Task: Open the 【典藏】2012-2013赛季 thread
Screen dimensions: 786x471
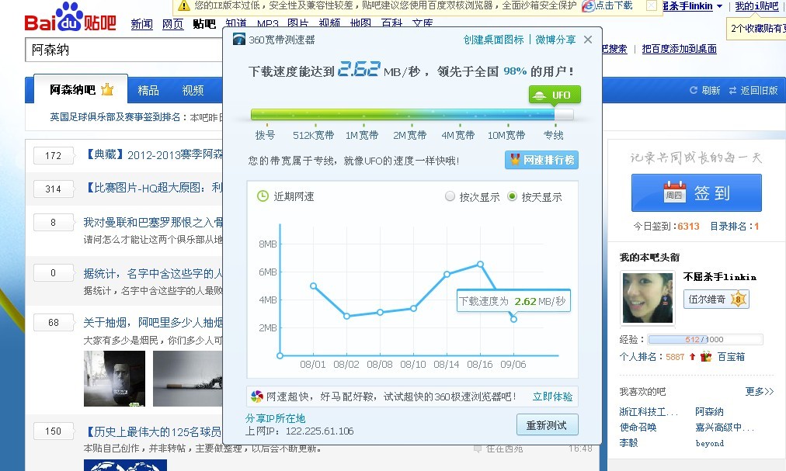Action: [x=153, y=155]
